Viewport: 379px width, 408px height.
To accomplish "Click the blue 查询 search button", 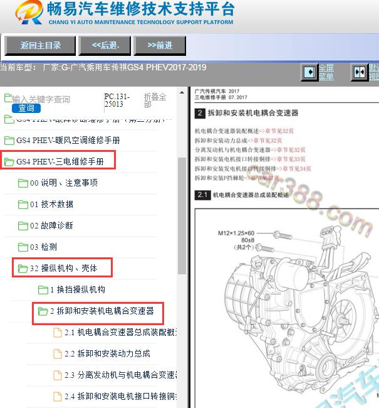I will [26, 108].
